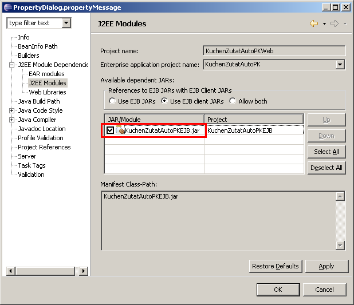Select the Use EJB JARs radio button

pyautogui.click(x=112, y=101)
